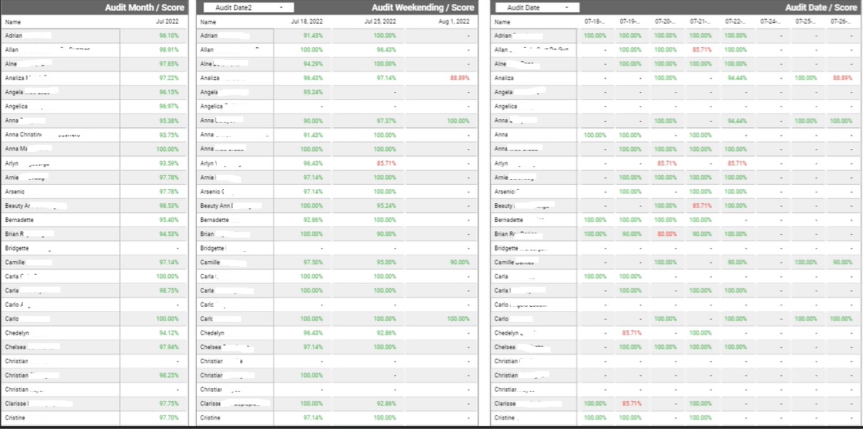Viewport: 863px width, 431px height.
Task: Click the 07-21 date column header
Action: click(x=700, y=22)
